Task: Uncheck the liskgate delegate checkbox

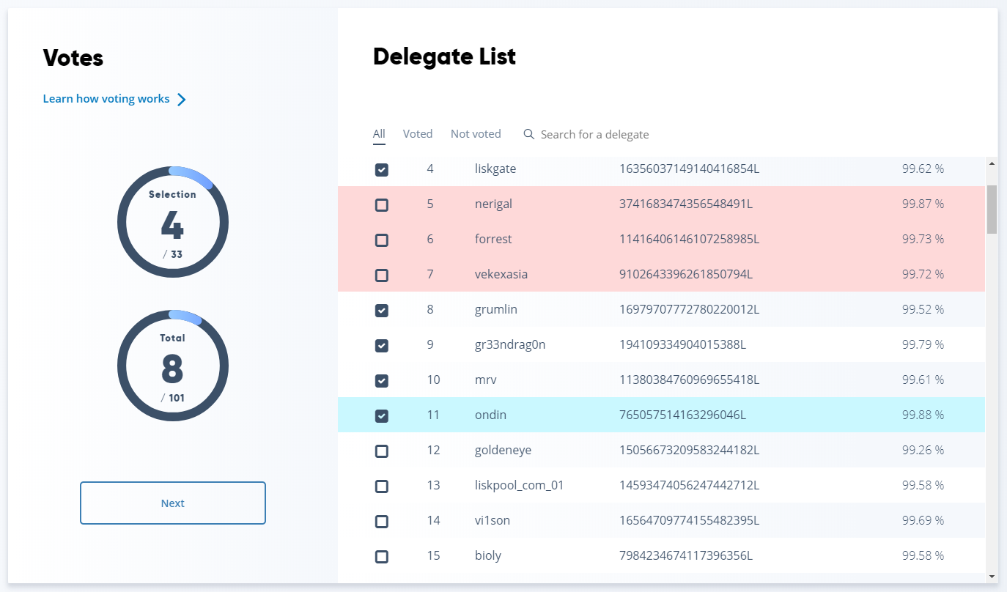Action: 382,170
